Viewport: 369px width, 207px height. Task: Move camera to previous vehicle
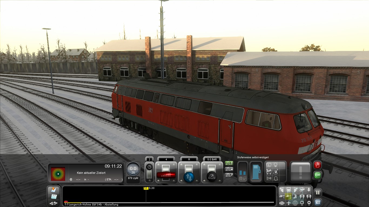[302, 196]
